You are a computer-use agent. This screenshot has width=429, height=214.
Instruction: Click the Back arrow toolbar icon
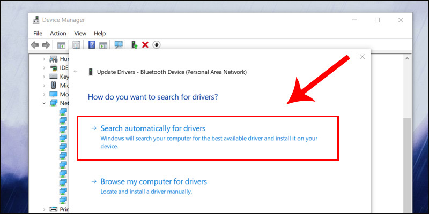click(x=35, y=45)
